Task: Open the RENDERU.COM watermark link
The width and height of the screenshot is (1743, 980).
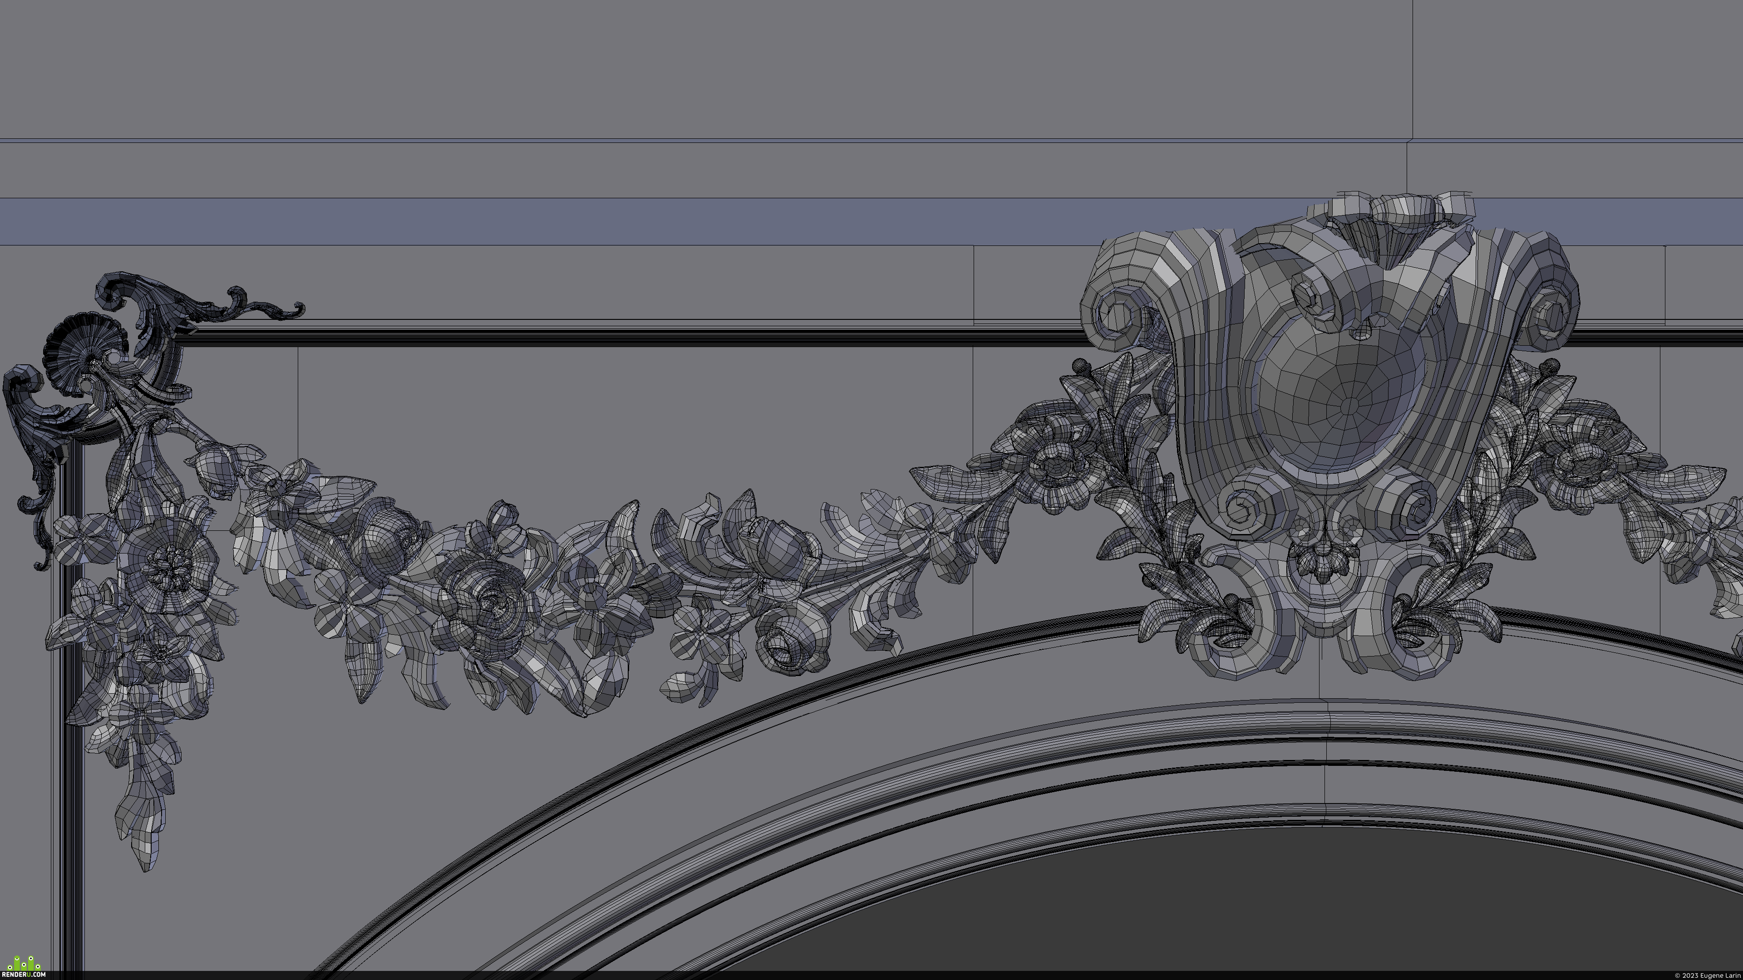Action: tap(23, 975)
